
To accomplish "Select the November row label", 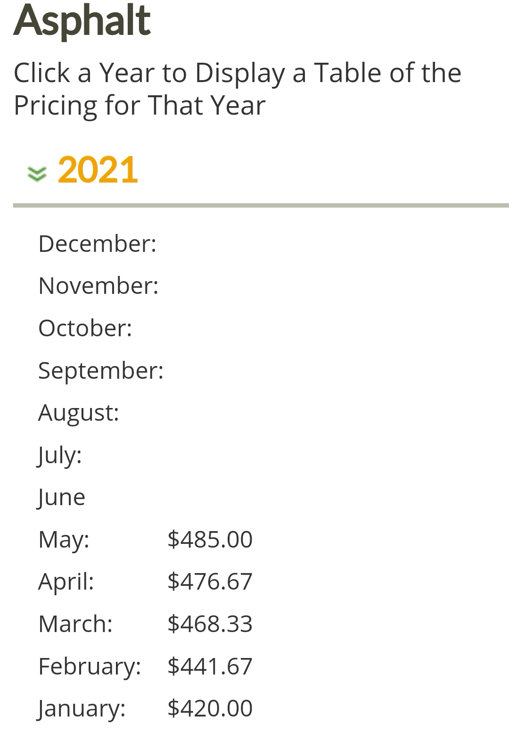I will point(98,286).
